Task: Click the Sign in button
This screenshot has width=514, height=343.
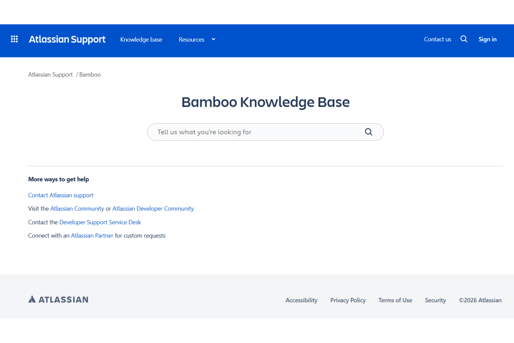Action: click(x=487, y=39)
